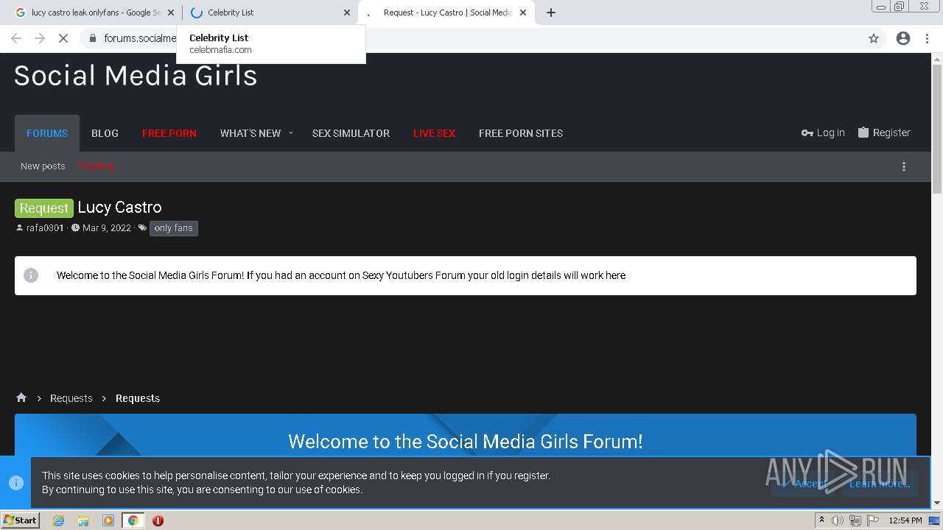Click the site padlock icon

coord(92,38)
